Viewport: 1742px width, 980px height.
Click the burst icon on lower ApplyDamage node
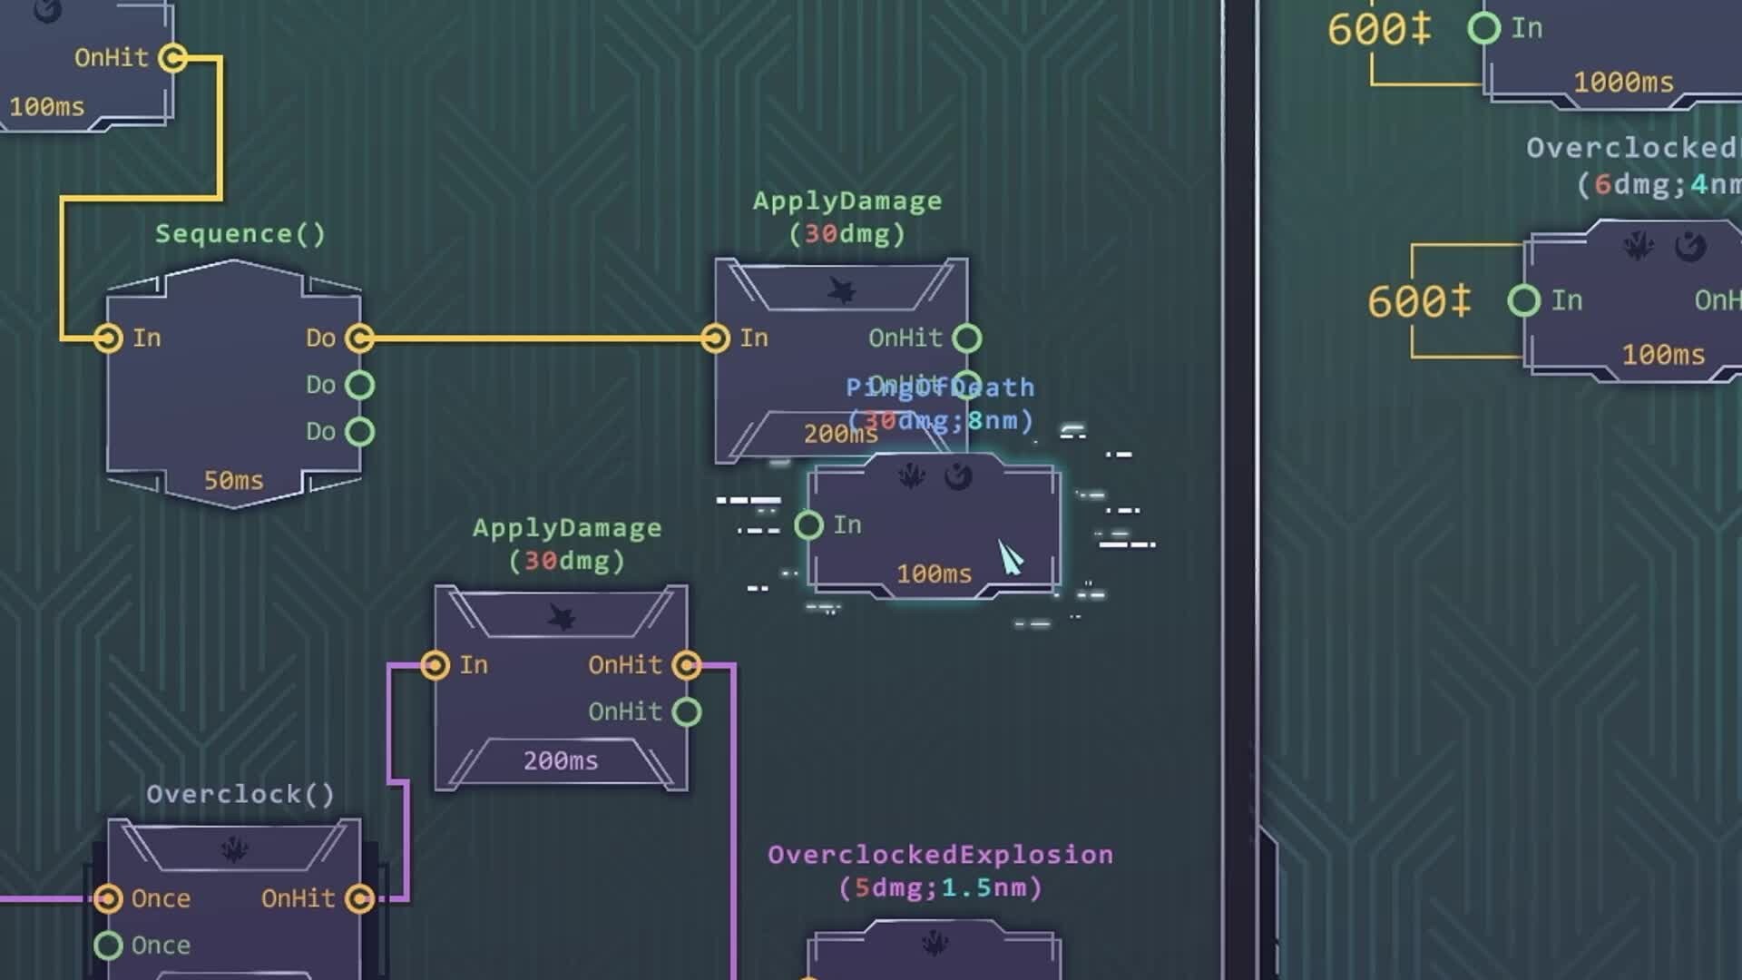(x=562, y=618)
